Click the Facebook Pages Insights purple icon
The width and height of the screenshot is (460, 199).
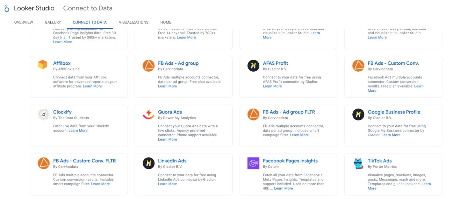pyautogui.click(x=253, y=163)
